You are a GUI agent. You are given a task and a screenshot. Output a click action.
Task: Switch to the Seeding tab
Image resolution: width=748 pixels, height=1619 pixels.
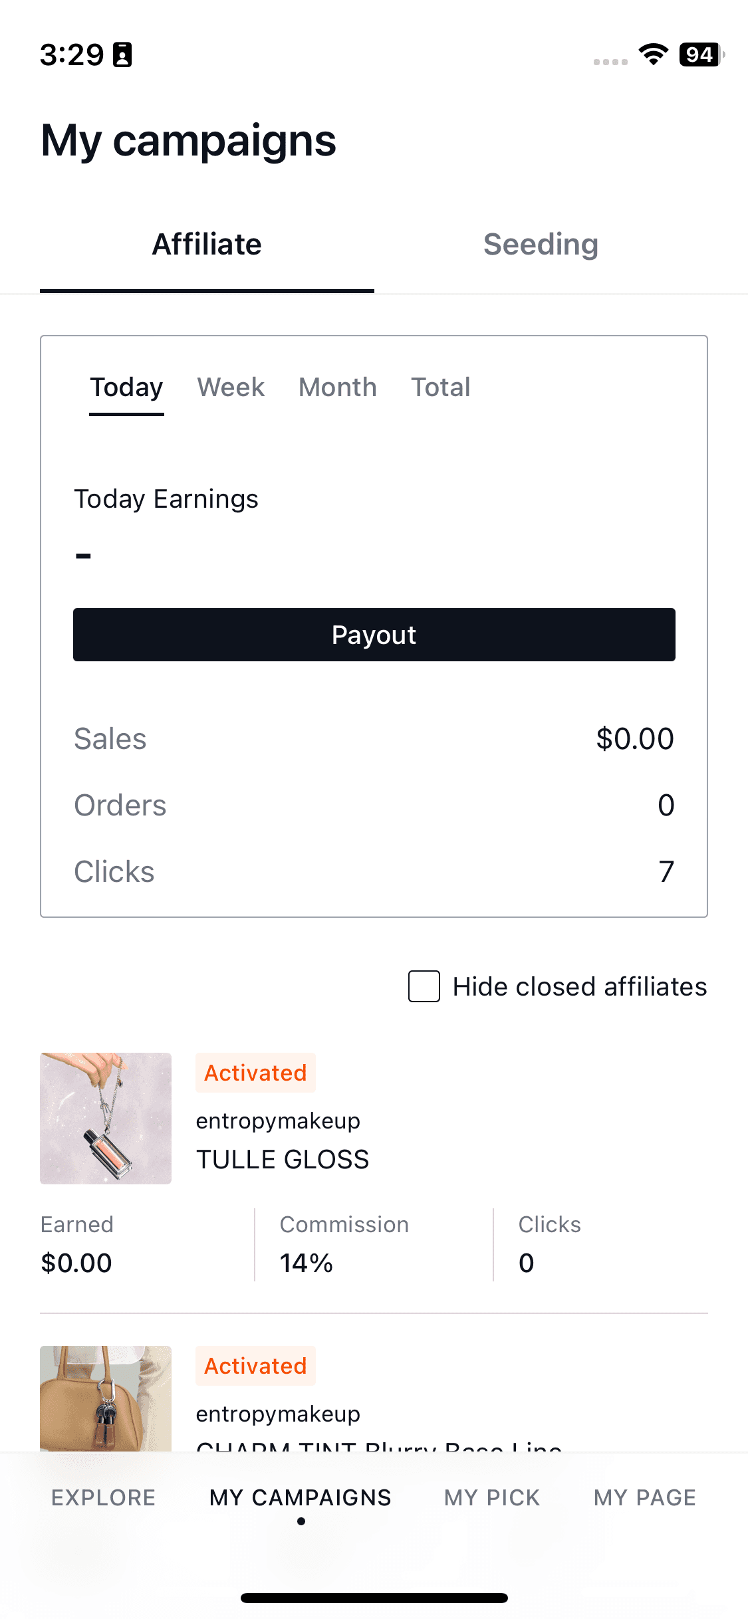(x=541, y=245)
